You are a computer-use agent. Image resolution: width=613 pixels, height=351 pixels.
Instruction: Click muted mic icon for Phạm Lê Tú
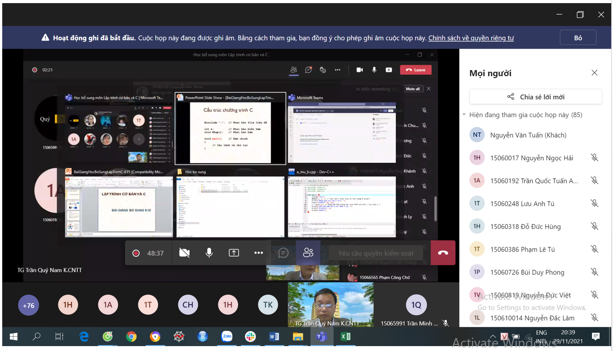(x=594, y=249)
